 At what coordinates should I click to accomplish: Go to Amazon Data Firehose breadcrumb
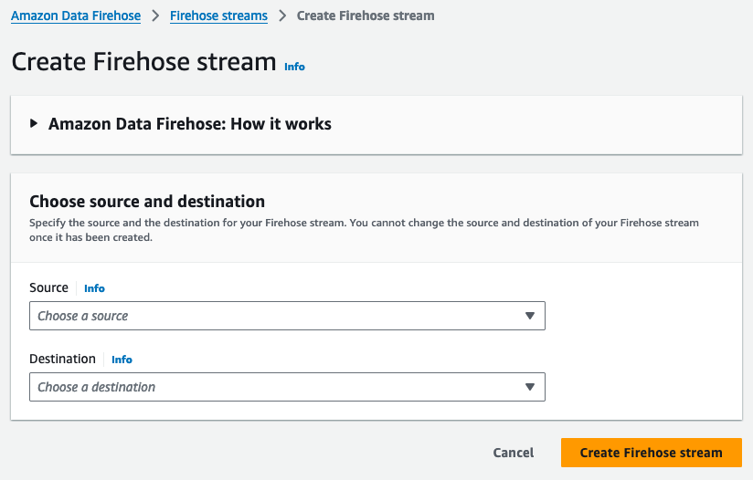(x=76, y=16)
